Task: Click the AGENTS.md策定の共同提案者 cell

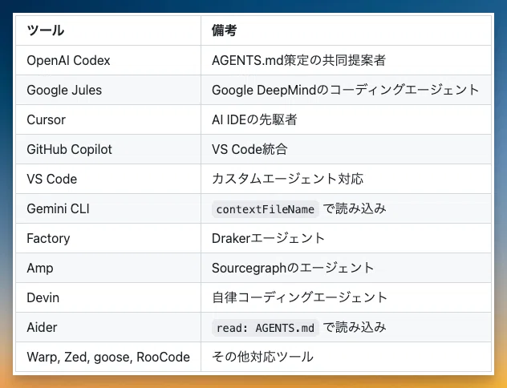Action: [x=346, y=60]
